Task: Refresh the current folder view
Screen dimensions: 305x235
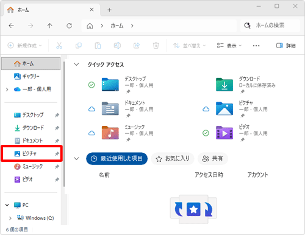Action: [70, 26]
